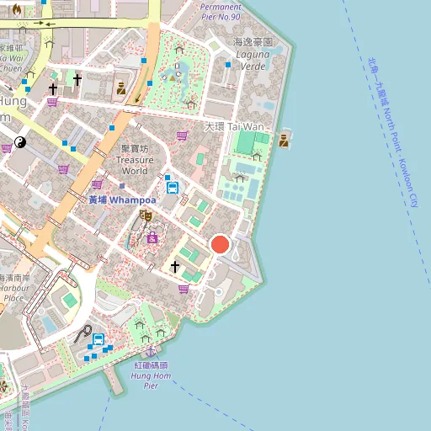Click the red location marker dot
Image resolution: width=431 pixels, height=431 pixels.
(x=221, y=244)
